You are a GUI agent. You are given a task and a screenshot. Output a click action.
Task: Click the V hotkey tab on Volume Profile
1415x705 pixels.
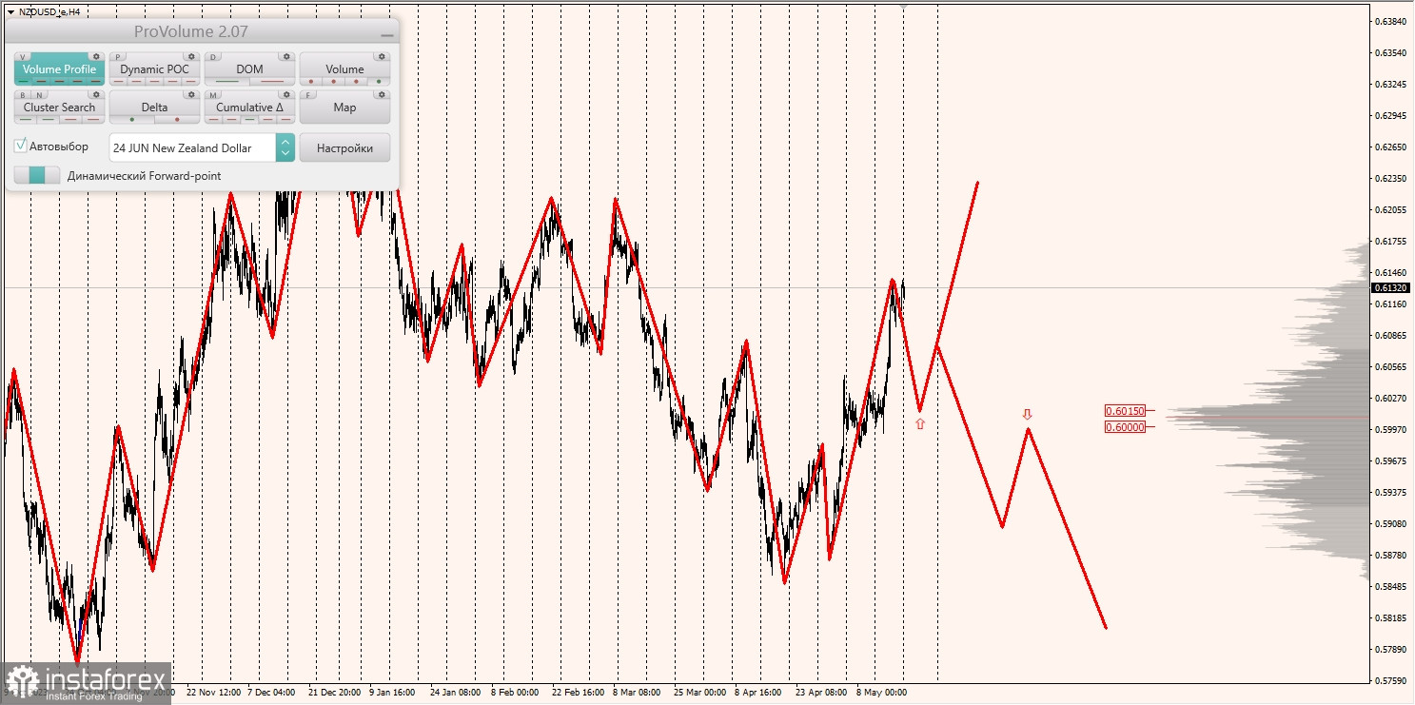(x=23, y=56)
